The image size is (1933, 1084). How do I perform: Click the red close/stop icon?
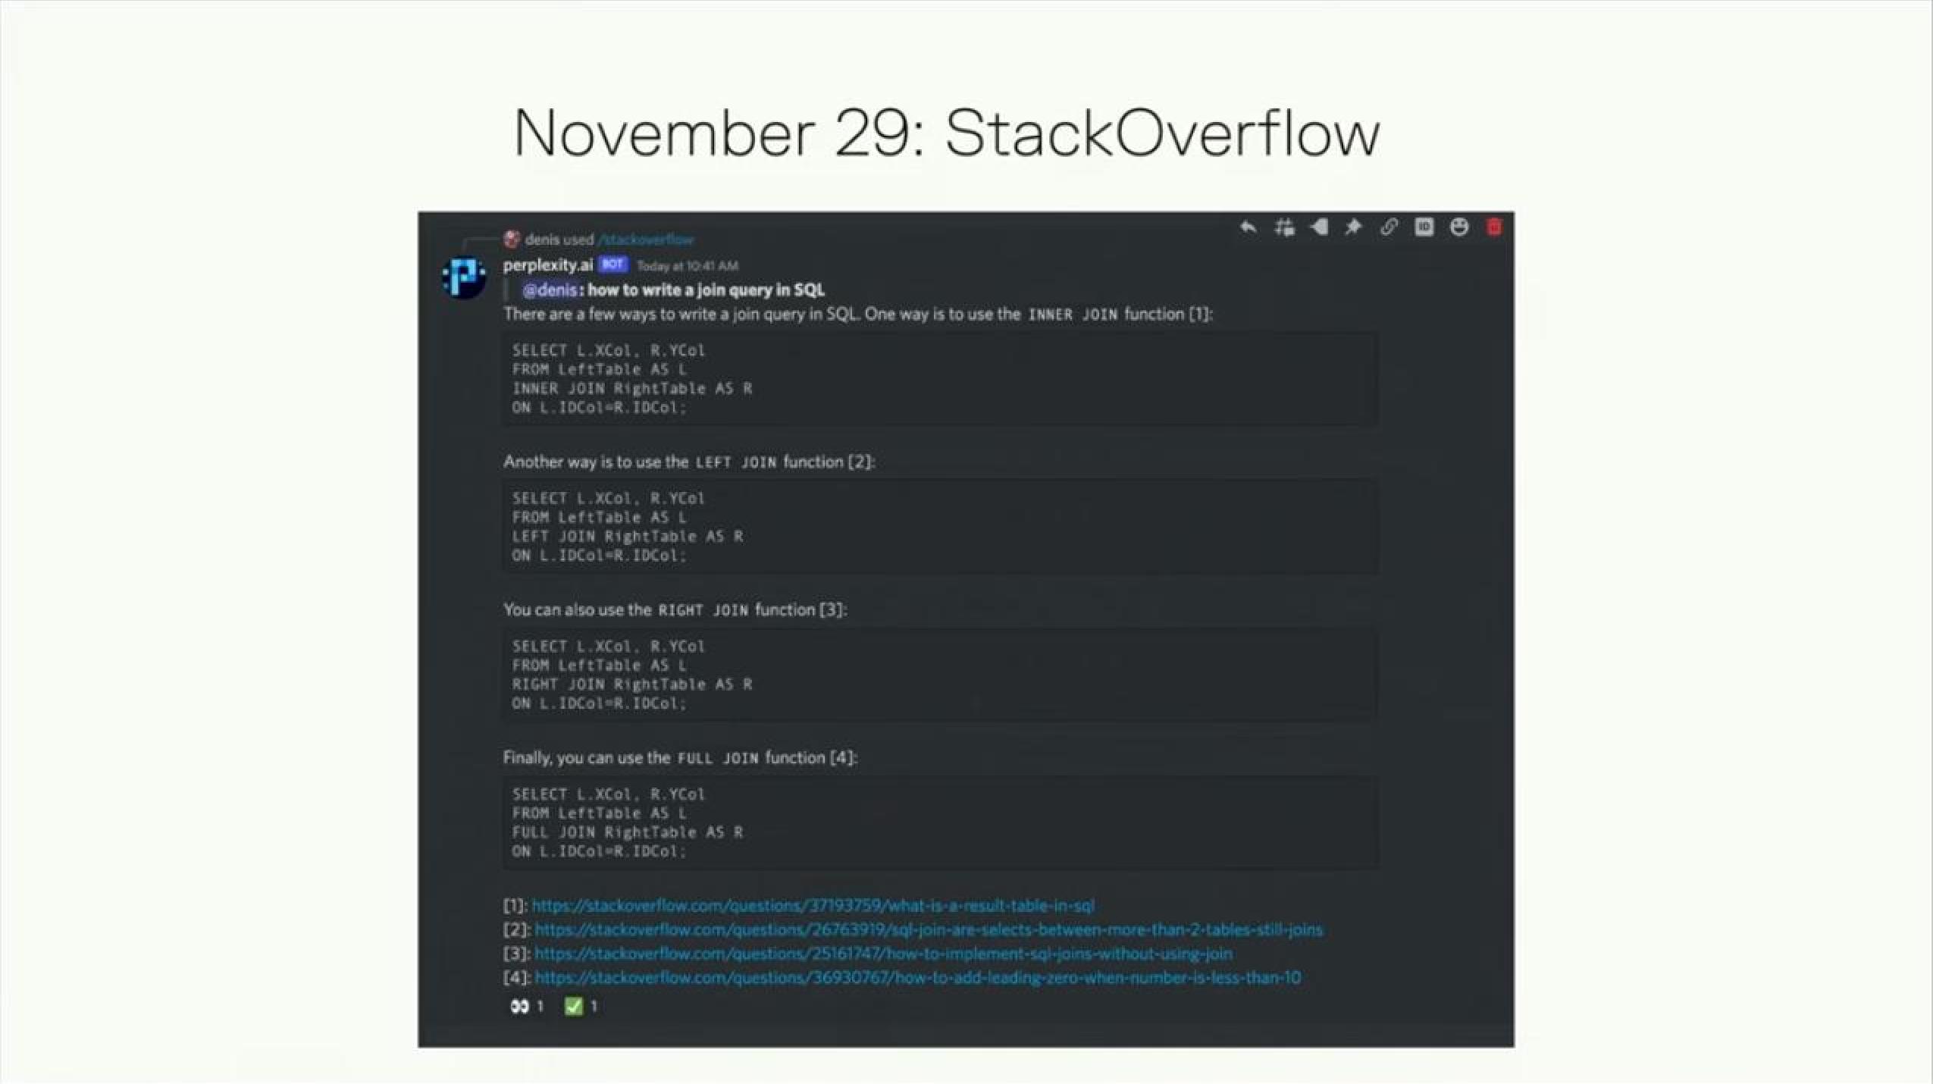(1493, 226)
